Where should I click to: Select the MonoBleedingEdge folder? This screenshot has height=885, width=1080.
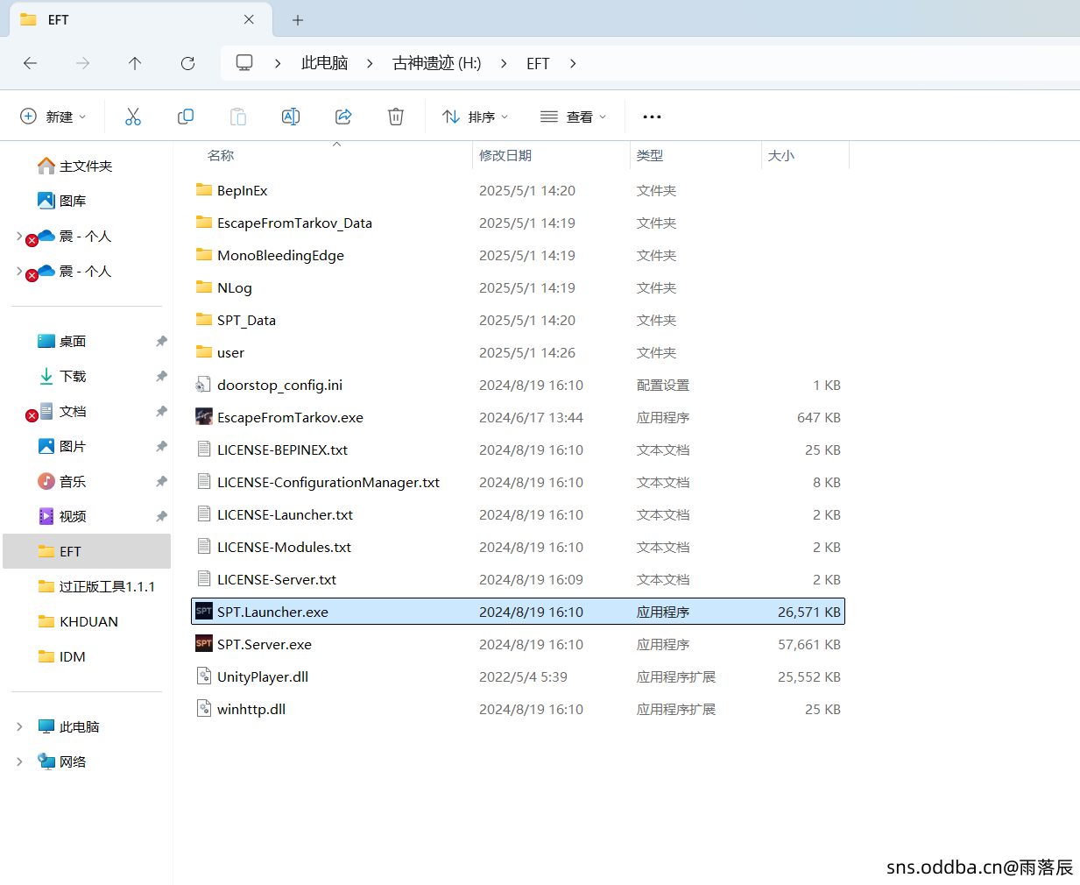[518, 255]
